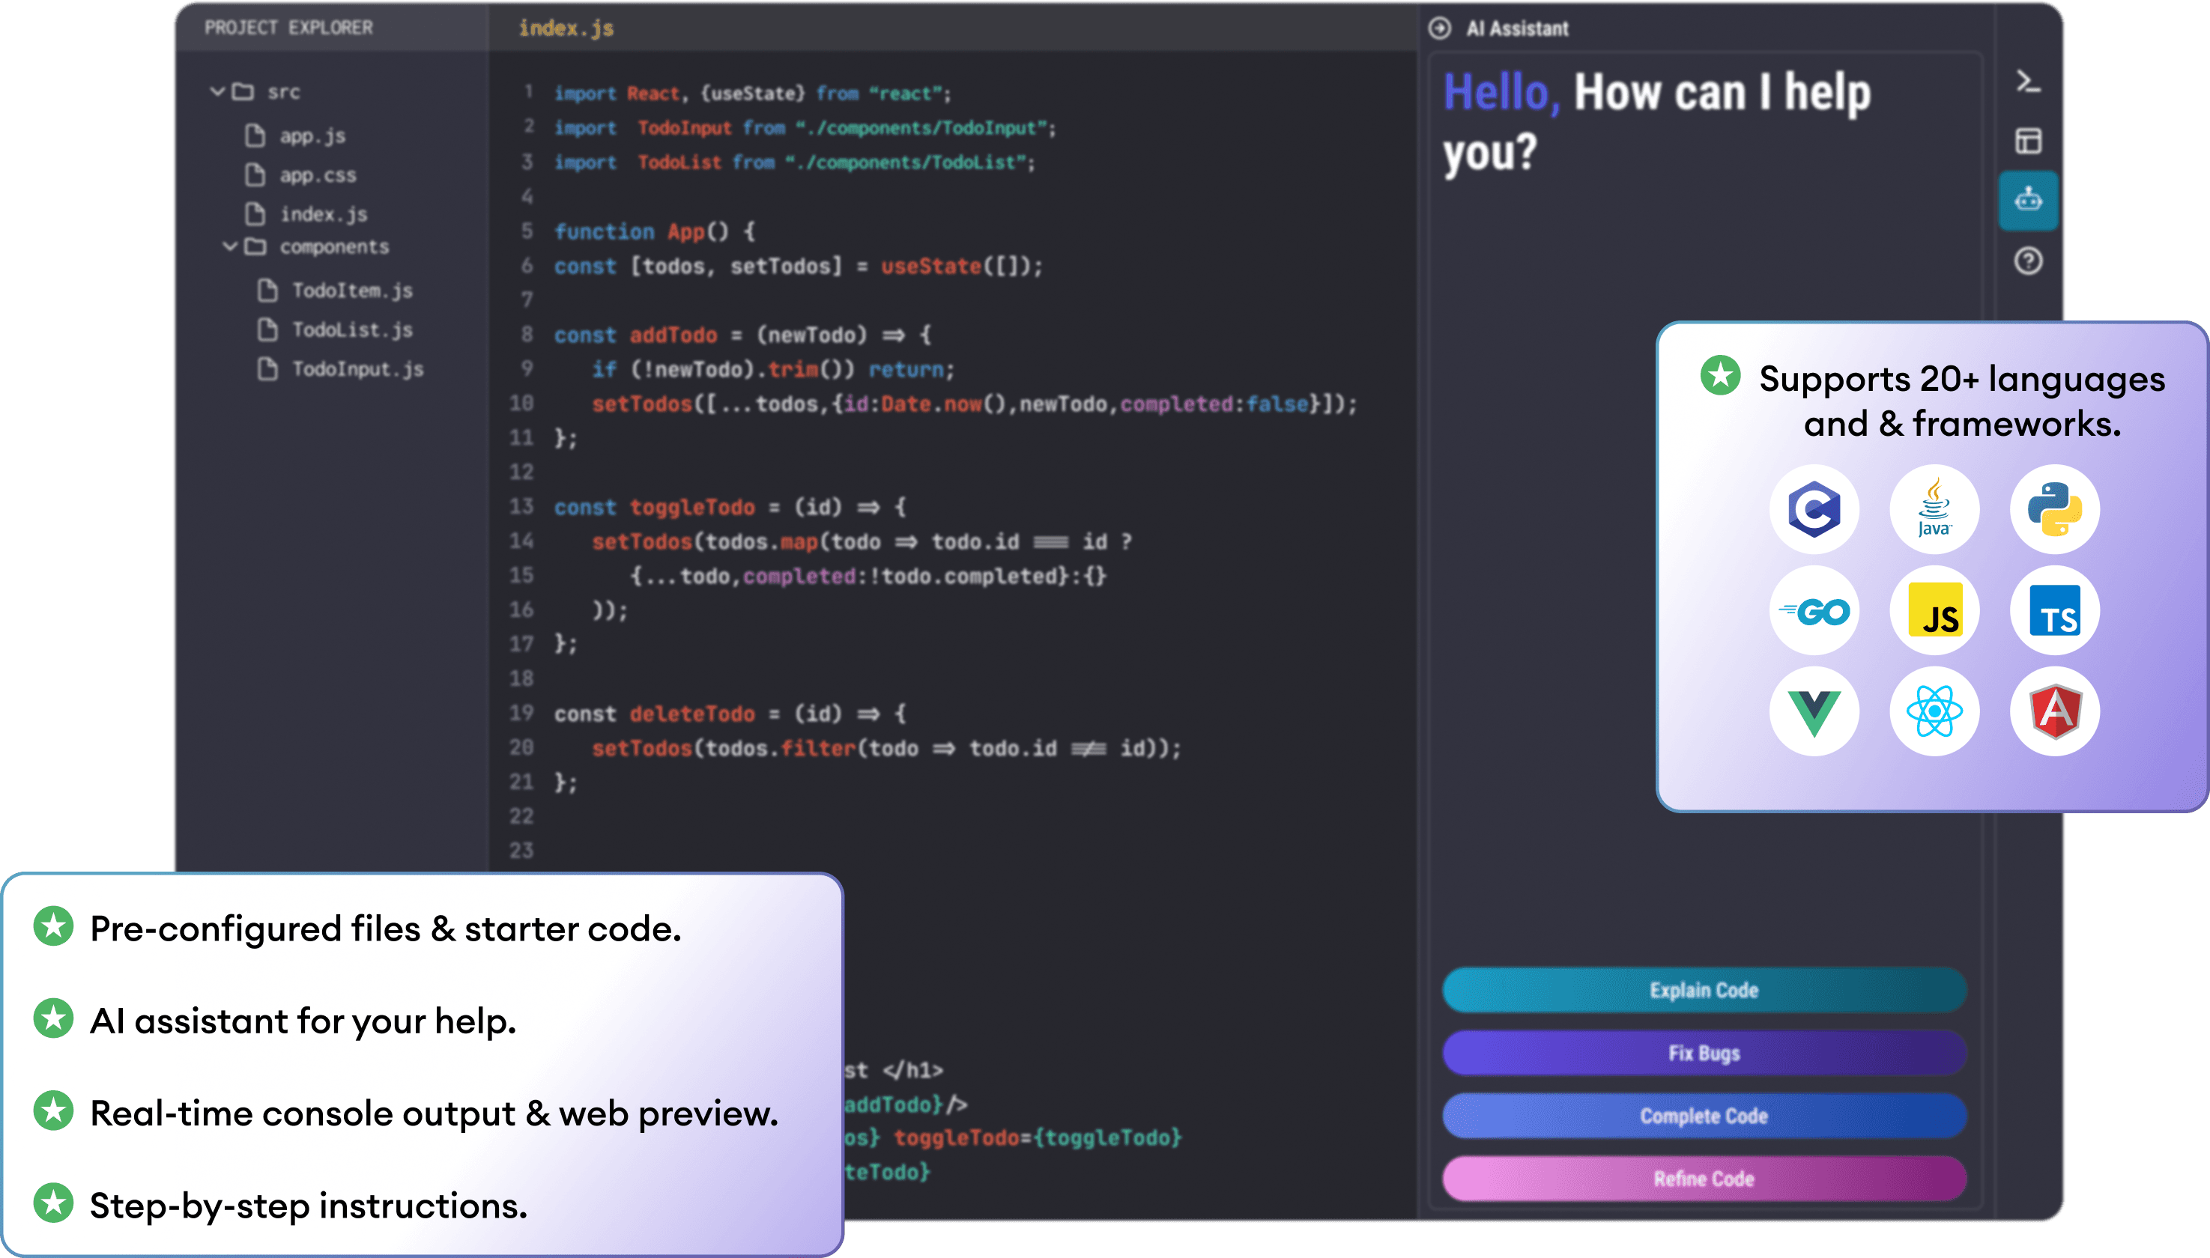Switch to the index.js editor tab
This screenshot has height=1258, width=2210.
[x=566, y=28]
